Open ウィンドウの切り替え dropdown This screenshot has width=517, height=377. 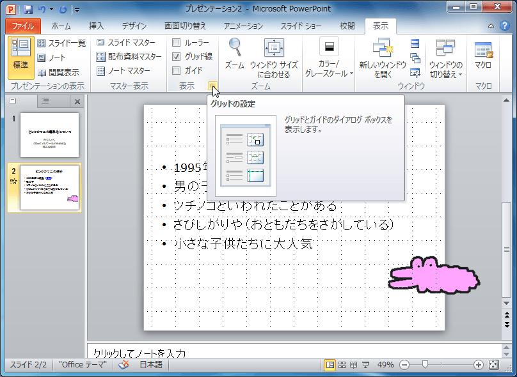(x=446, y=58)
